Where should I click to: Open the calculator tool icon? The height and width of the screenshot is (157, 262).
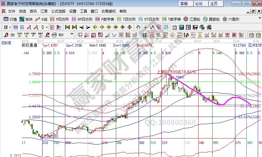tap(181, 27)
